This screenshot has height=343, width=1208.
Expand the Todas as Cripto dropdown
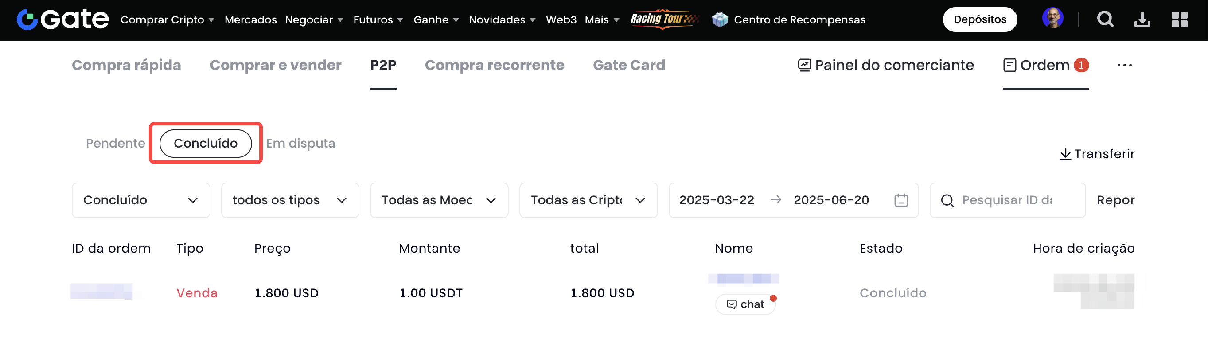pos(588,200)
